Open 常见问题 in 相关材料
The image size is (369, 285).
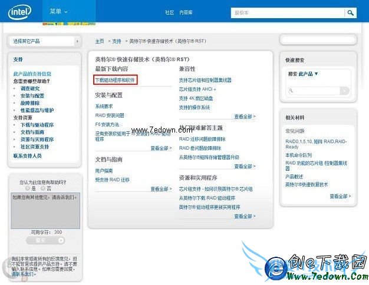295,131
